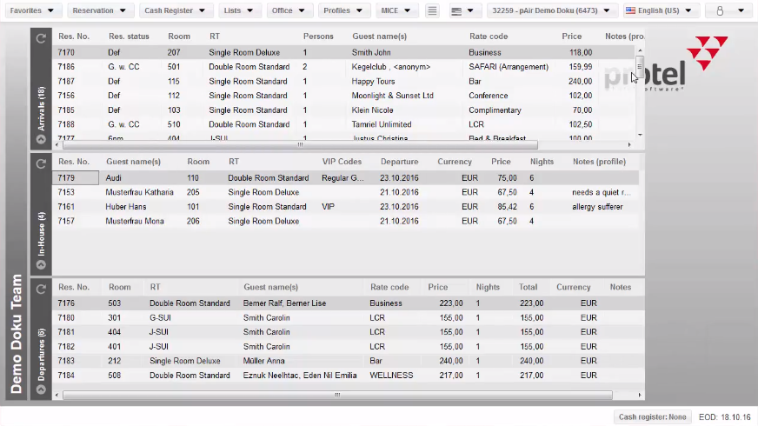Open the hamburger list menu icon

432,10
